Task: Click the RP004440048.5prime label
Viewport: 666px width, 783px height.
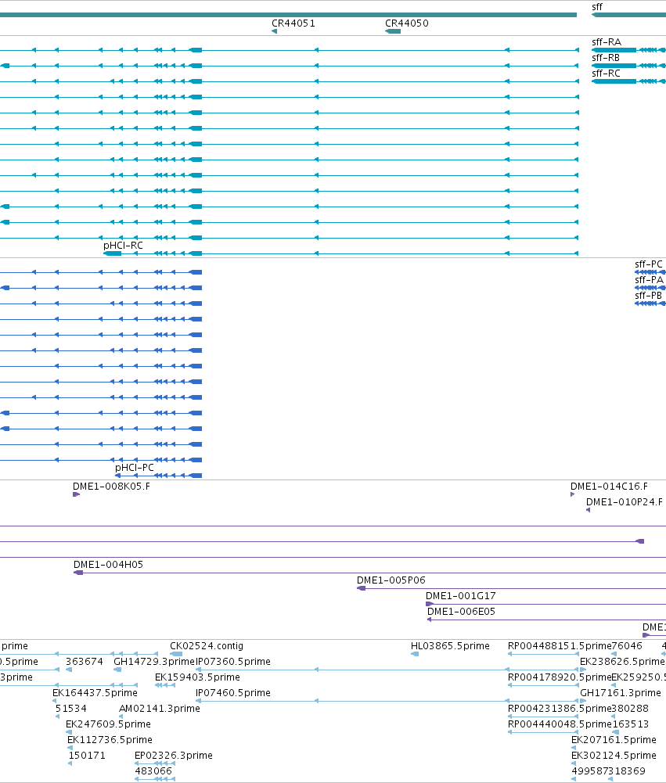Action: pos(560,724)
